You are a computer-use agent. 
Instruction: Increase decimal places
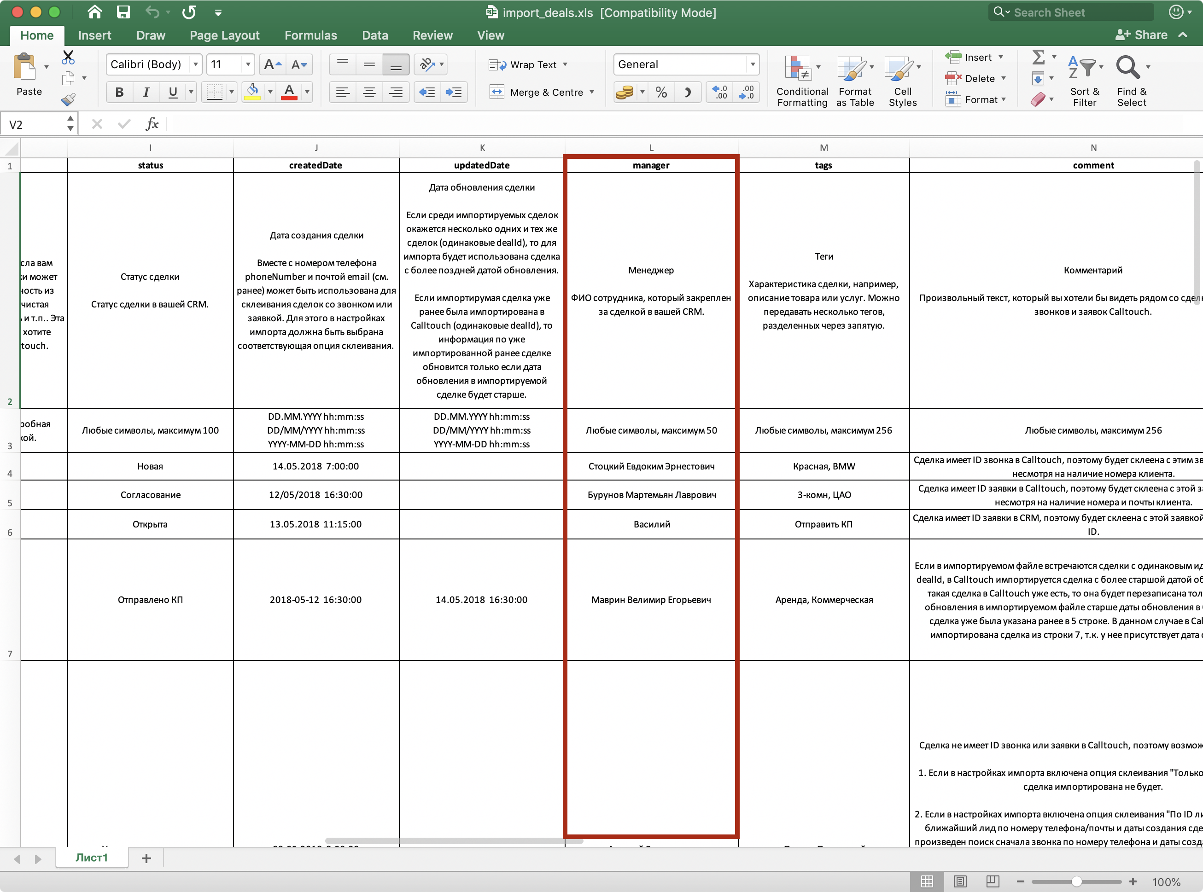pyautogui.click(x=720, y=93)
